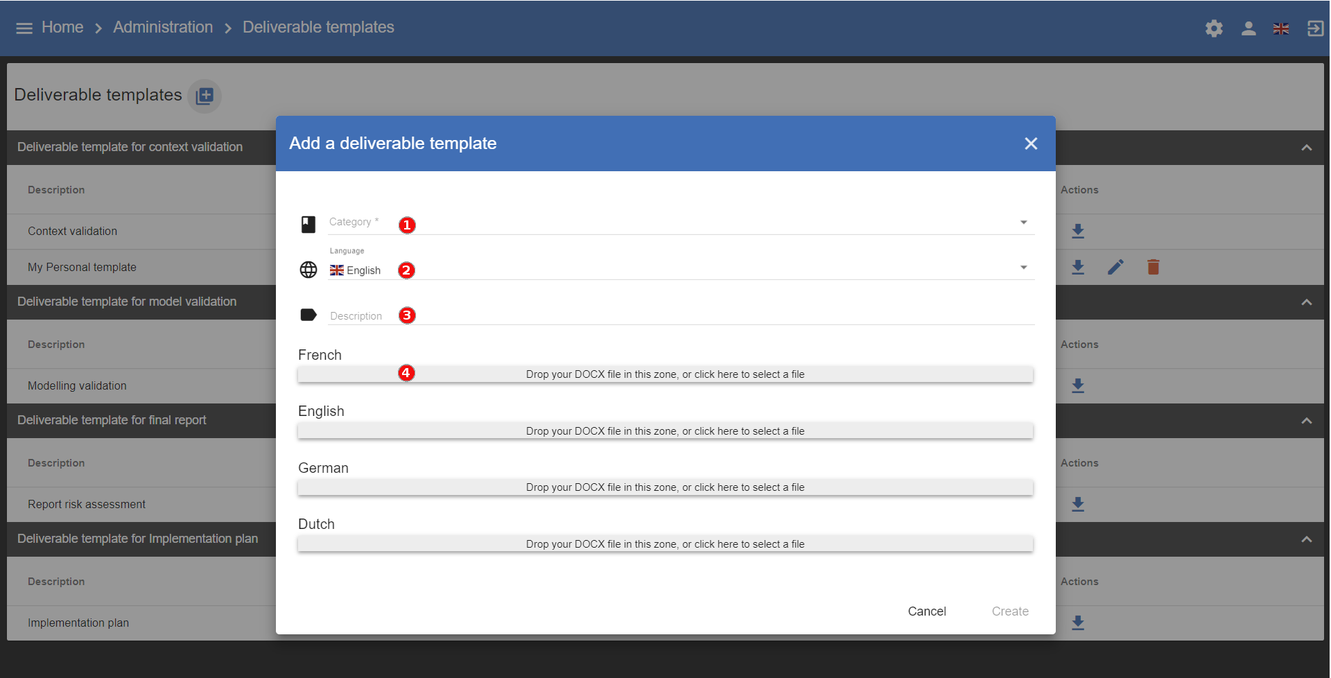Click the logout icon in header
1331x678 pixels.
(x=1315, y=28)
